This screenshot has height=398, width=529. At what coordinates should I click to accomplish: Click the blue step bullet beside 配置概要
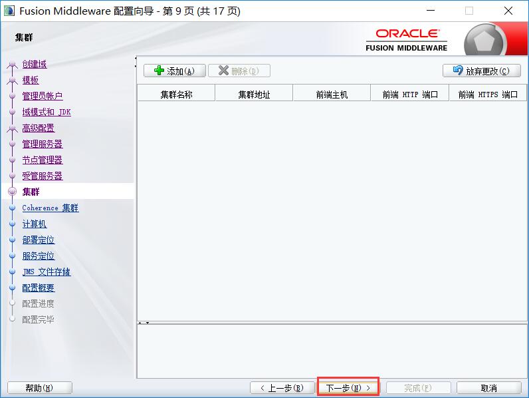click(13, 288)
